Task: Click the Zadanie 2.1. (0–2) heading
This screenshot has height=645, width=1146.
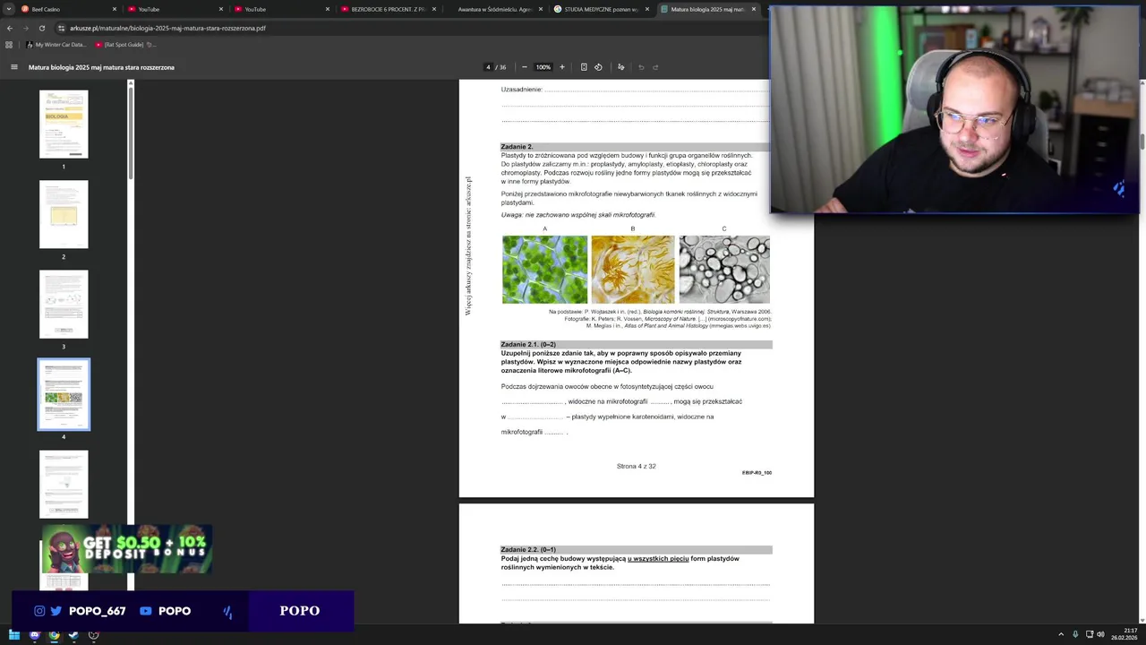Action: [x=528, y=345]
